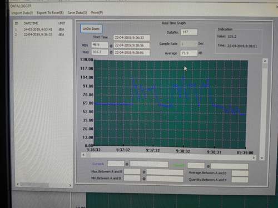Click the Sample Rate field

pos(188,44)
